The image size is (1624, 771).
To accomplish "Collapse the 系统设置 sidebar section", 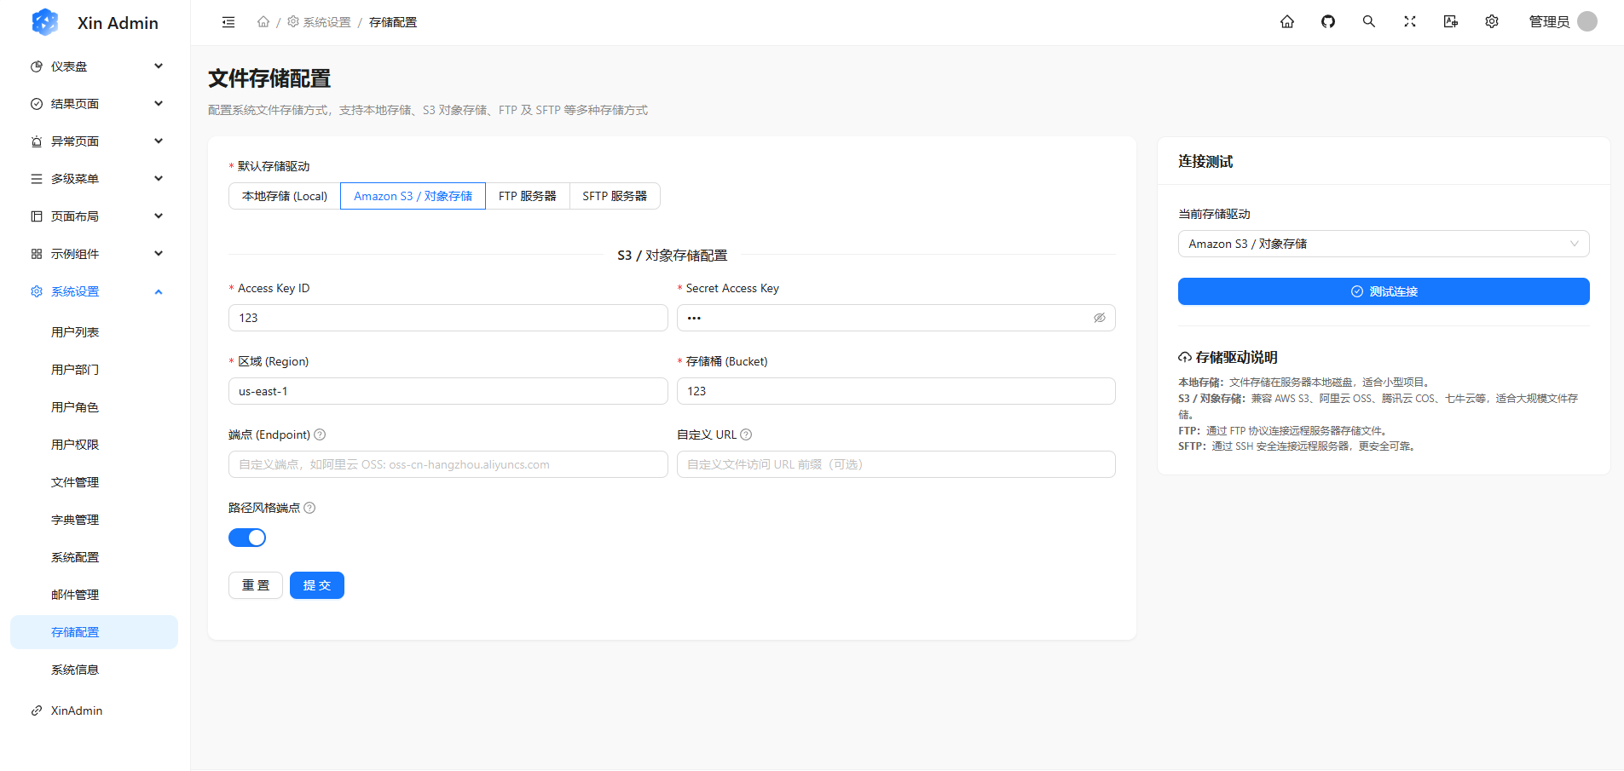I will [x=94, y=291].
